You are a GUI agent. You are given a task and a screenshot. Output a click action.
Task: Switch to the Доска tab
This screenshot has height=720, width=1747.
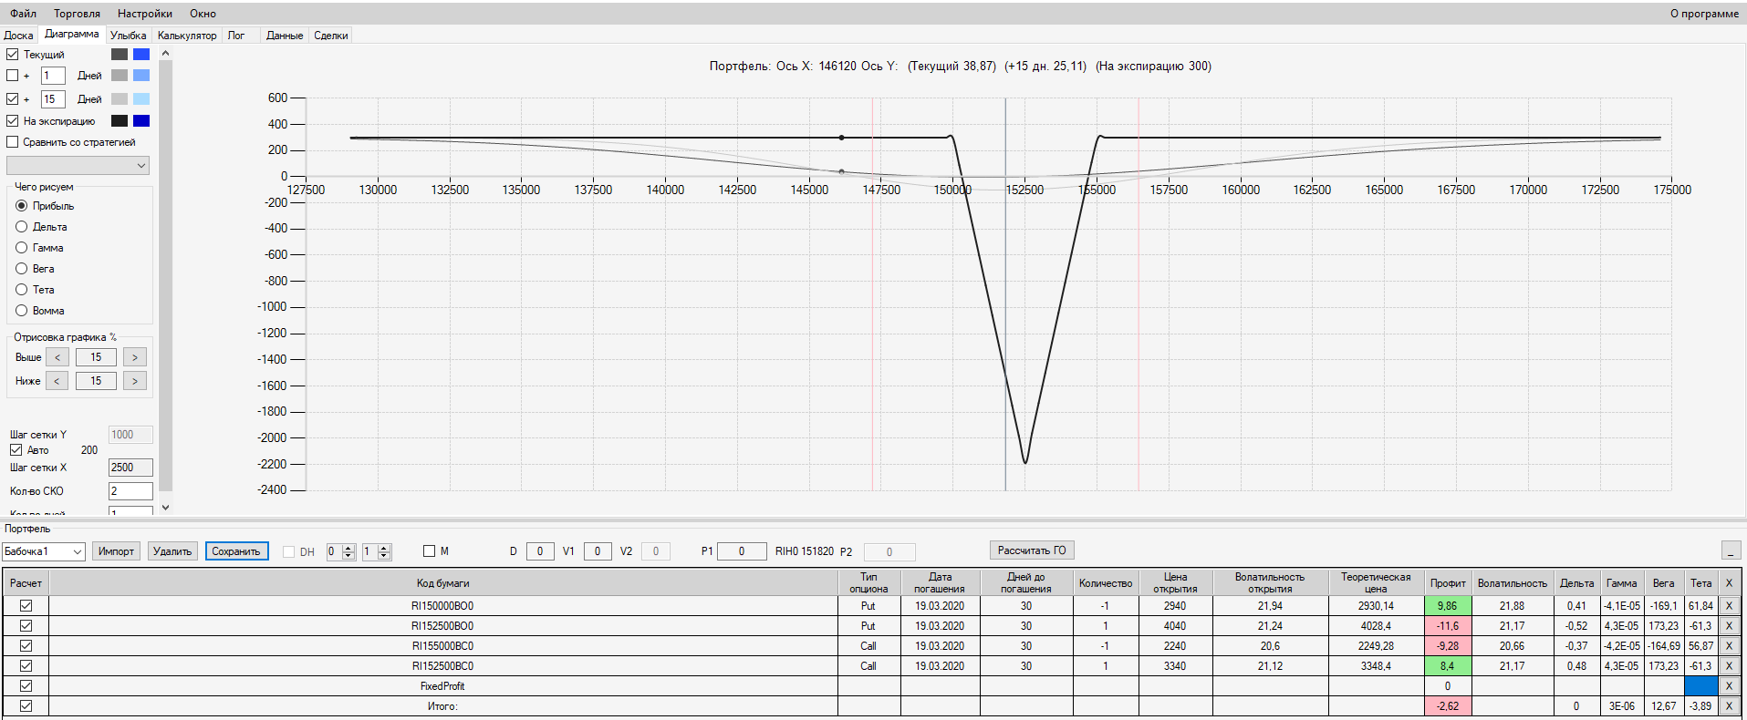(x=18, y=36)
